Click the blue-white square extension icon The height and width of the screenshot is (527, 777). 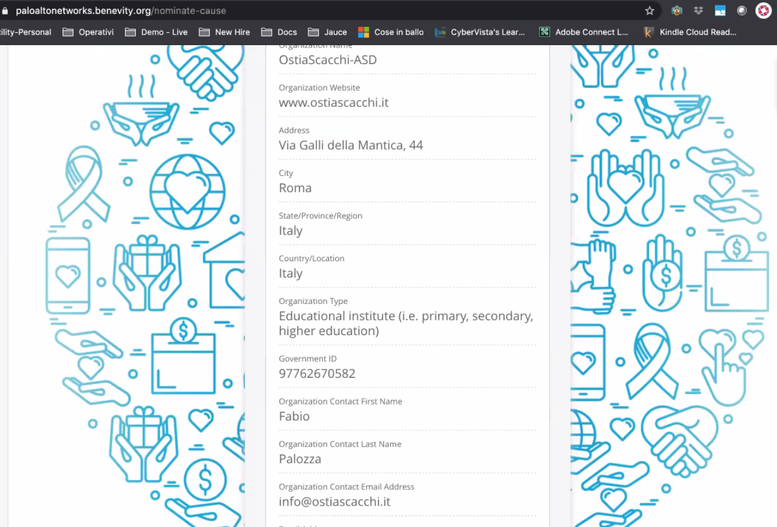[720, 10]
